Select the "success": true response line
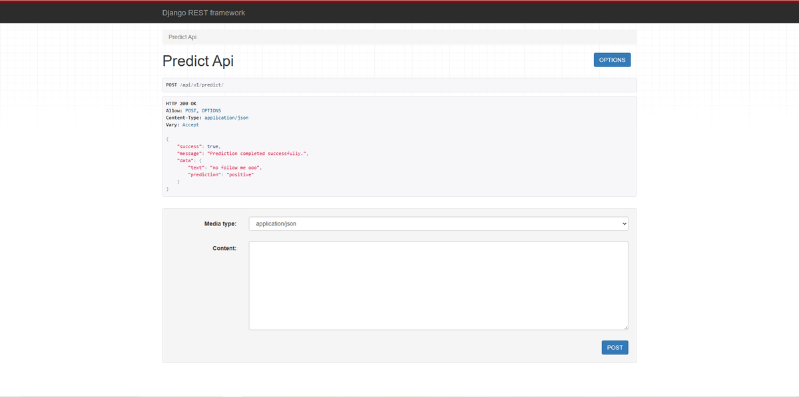The image size is (799, 397). [198, 146]
